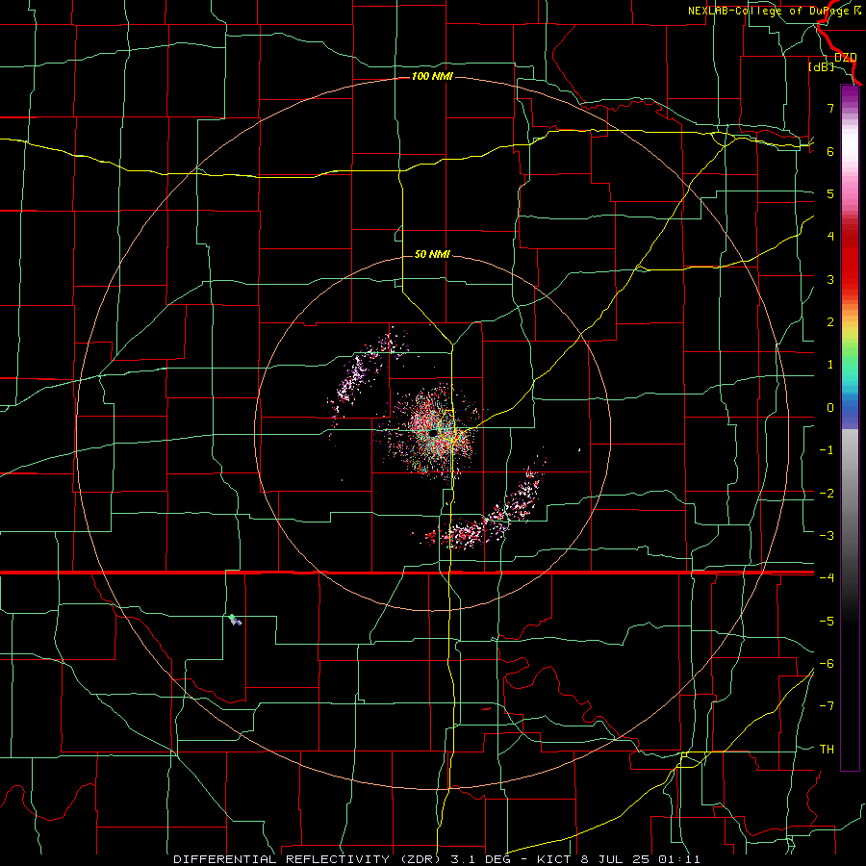Select the 1 value on the dB scale
The image size is (866, 866).
tap(830, 365)
